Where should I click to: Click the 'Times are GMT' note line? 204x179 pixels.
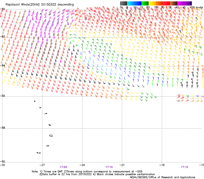click(87, 172)
